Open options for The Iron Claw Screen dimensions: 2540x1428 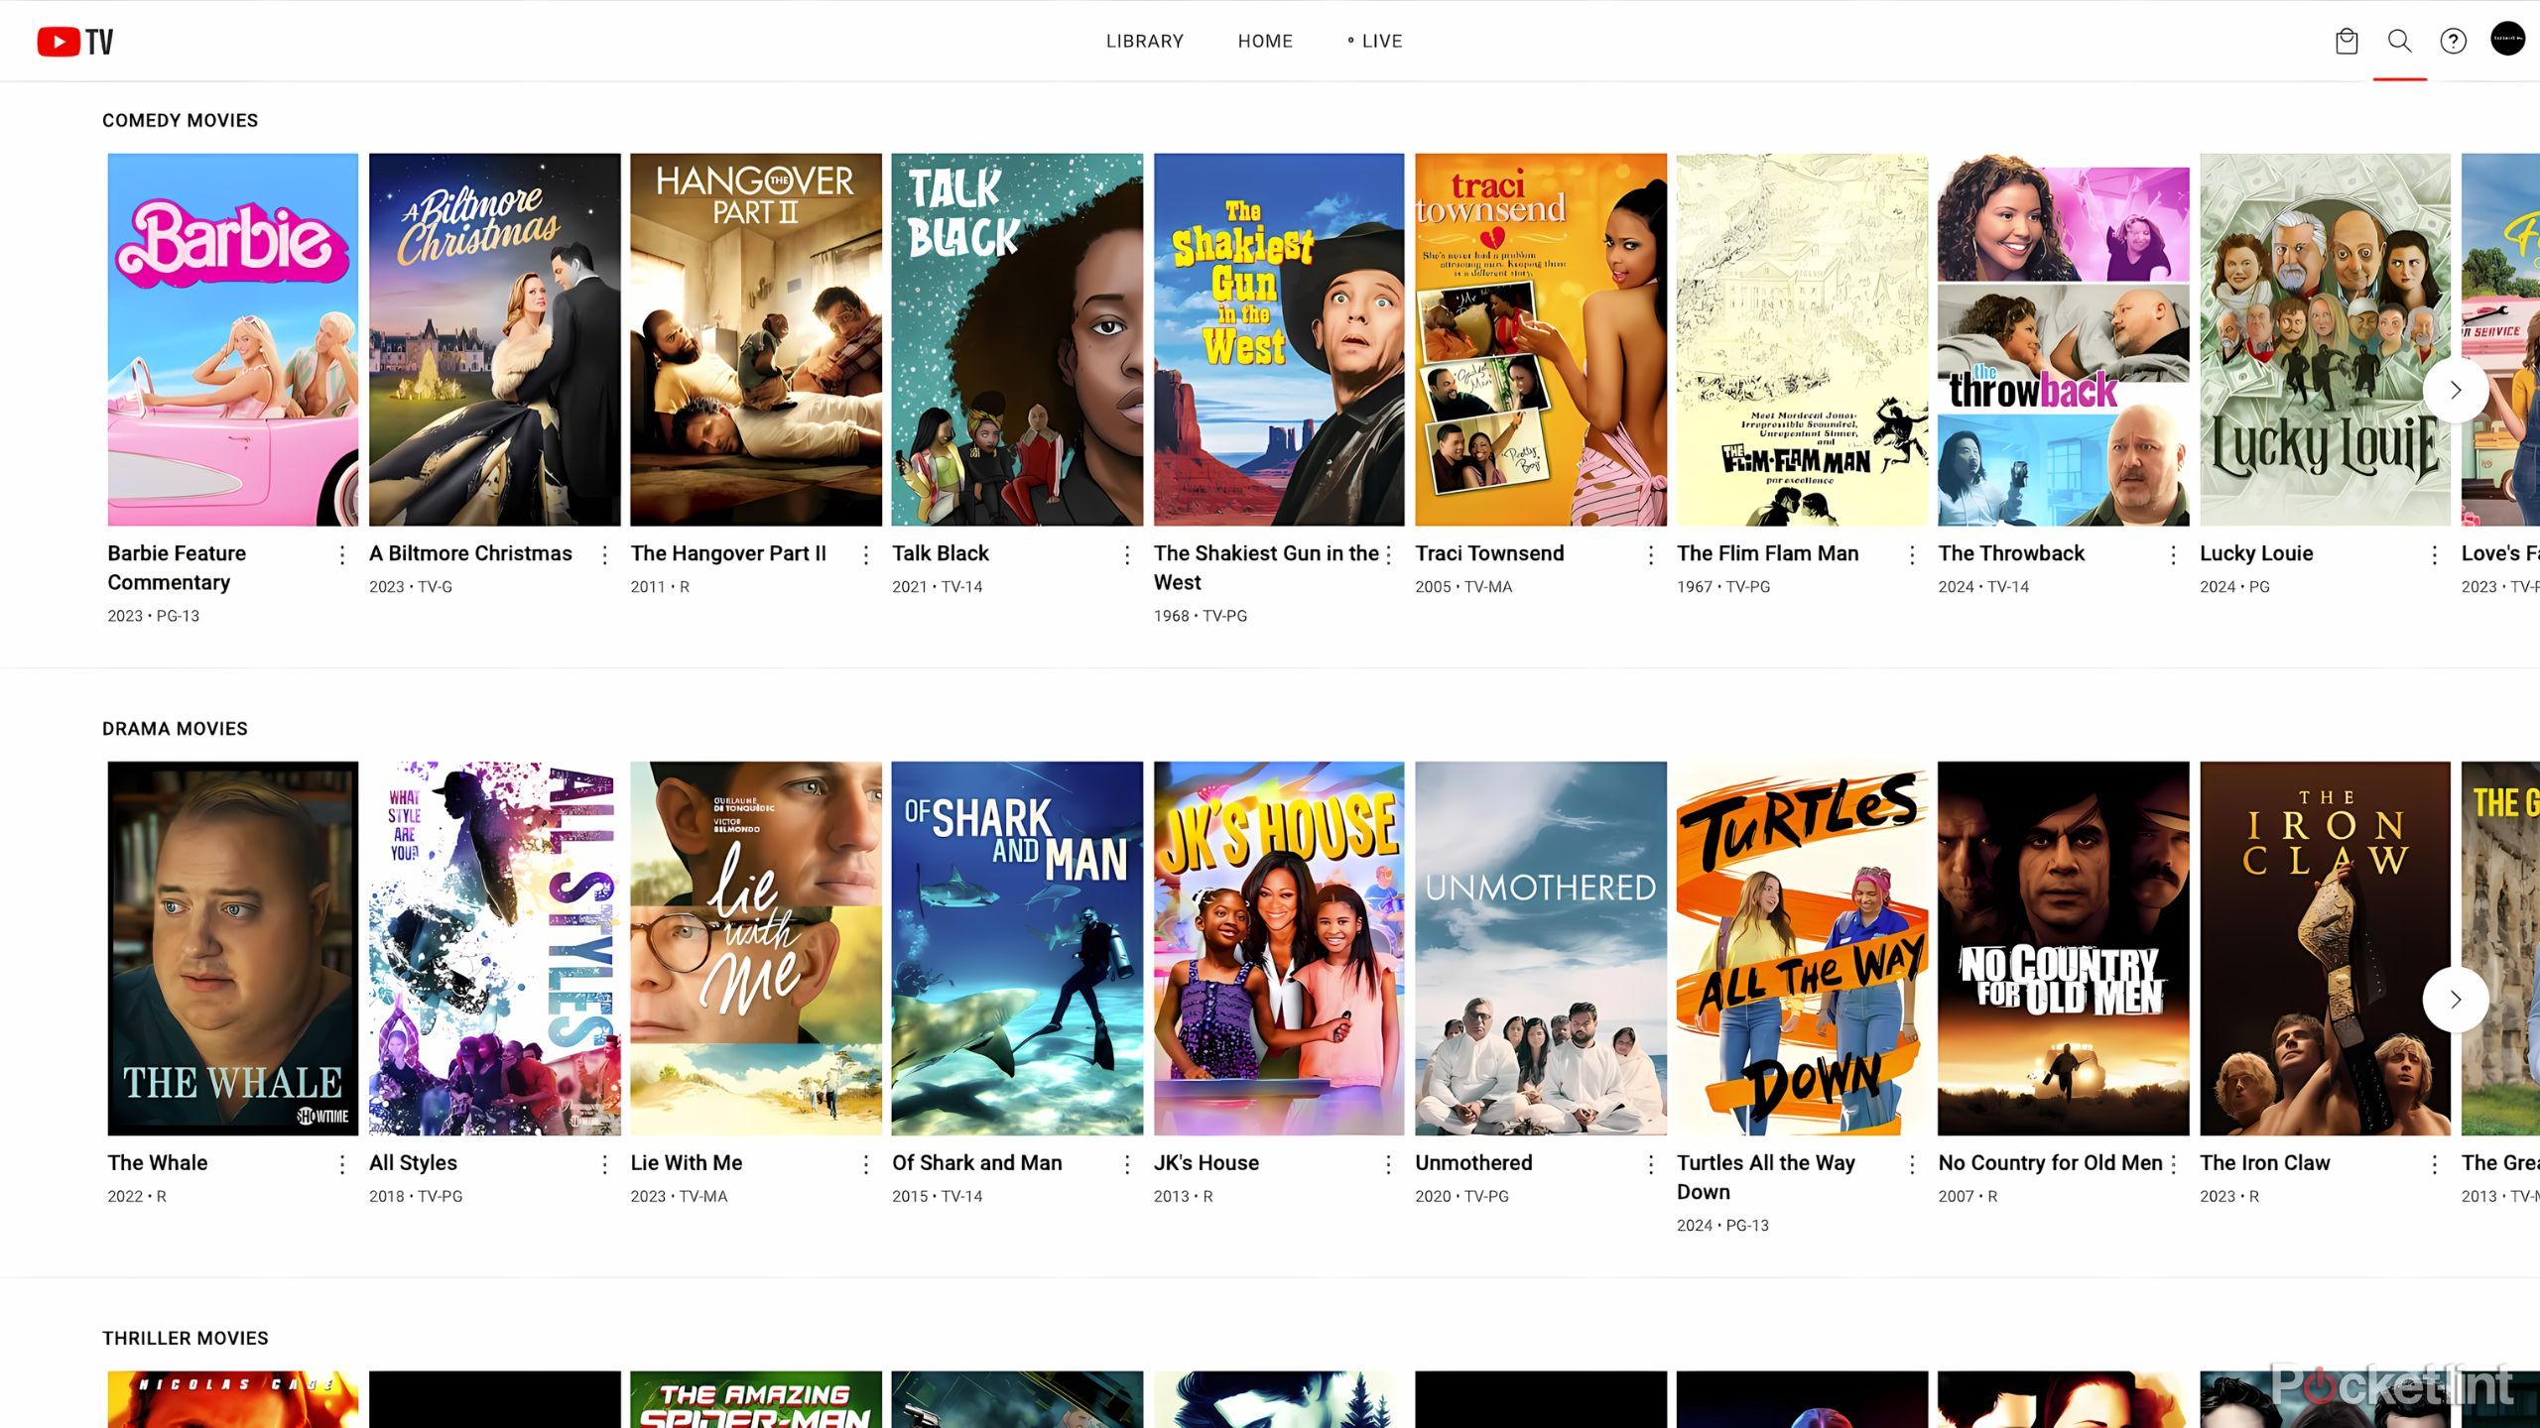click(2434, 1162)
